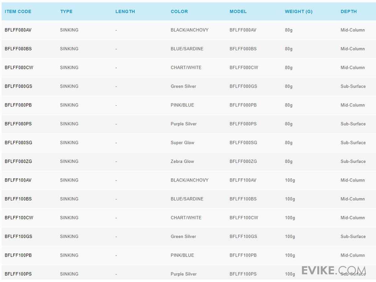Select item code BFLFF080PB in first column
376x282 pixels.
pos(18,105)
